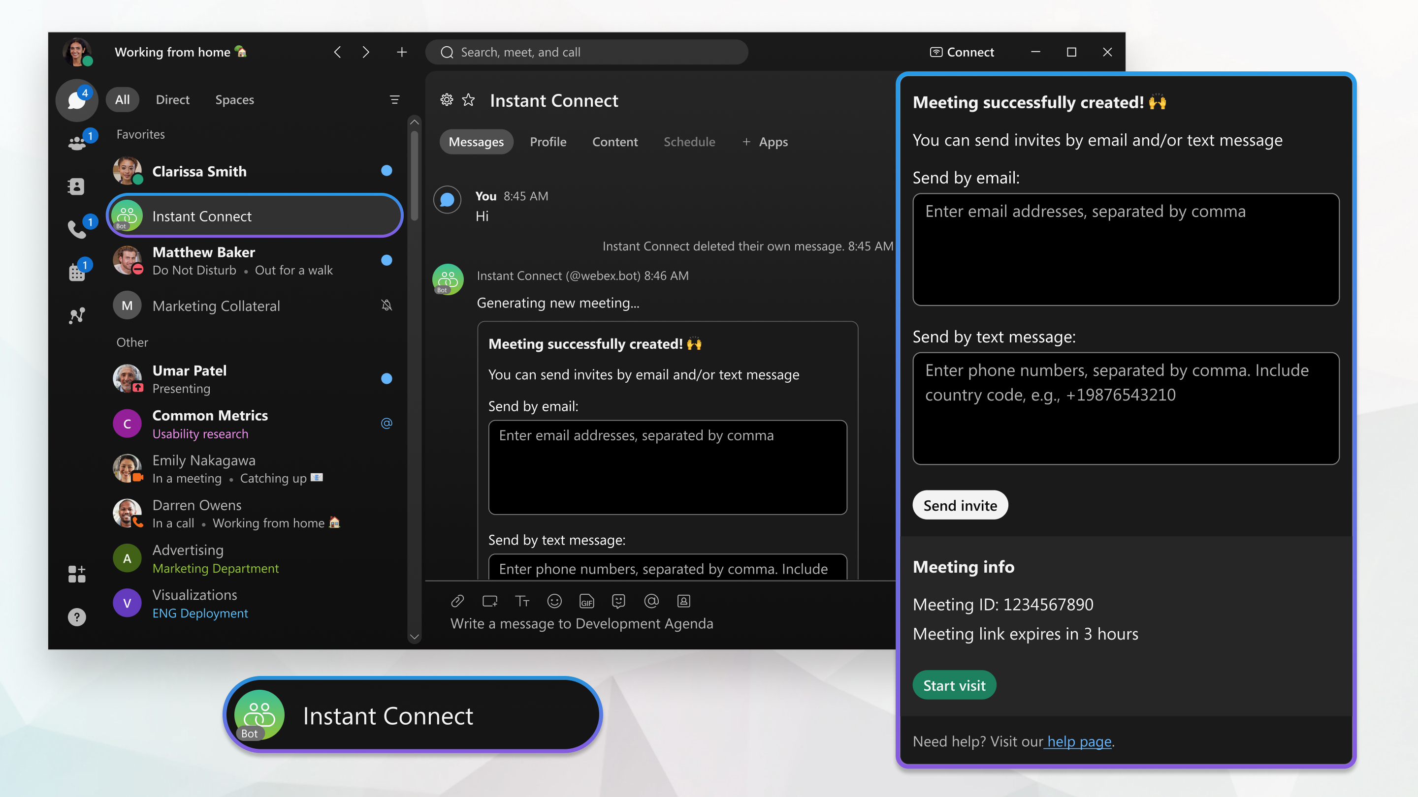Toggle favorite star for Instant Connect space
Viewport: 1418px width, 797px height.
[x=468, y=99]
